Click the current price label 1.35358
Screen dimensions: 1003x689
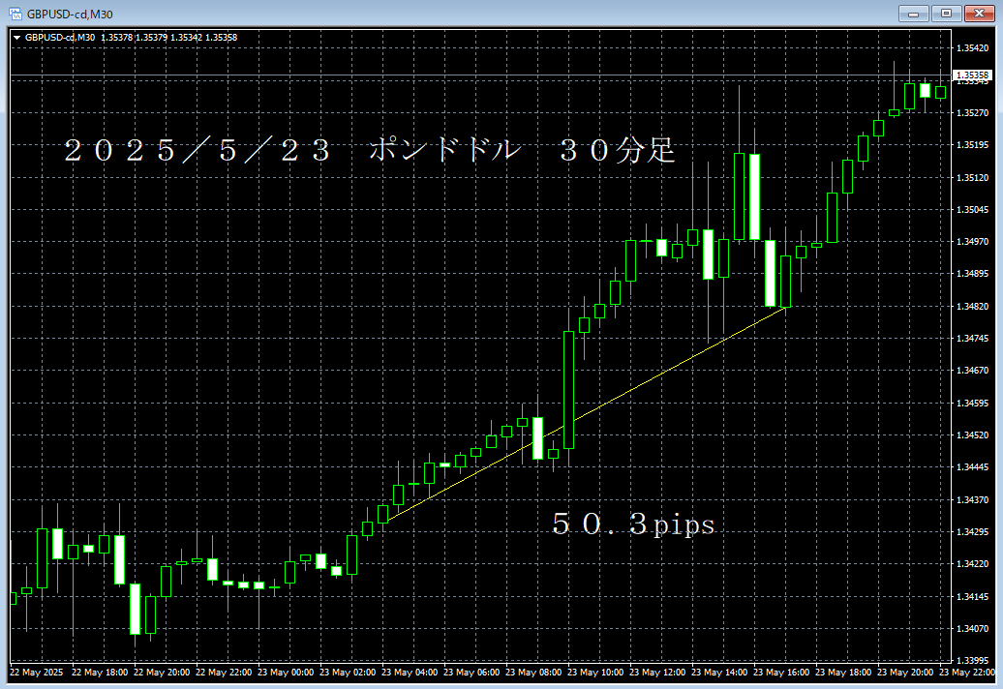[x=971, y=75]
